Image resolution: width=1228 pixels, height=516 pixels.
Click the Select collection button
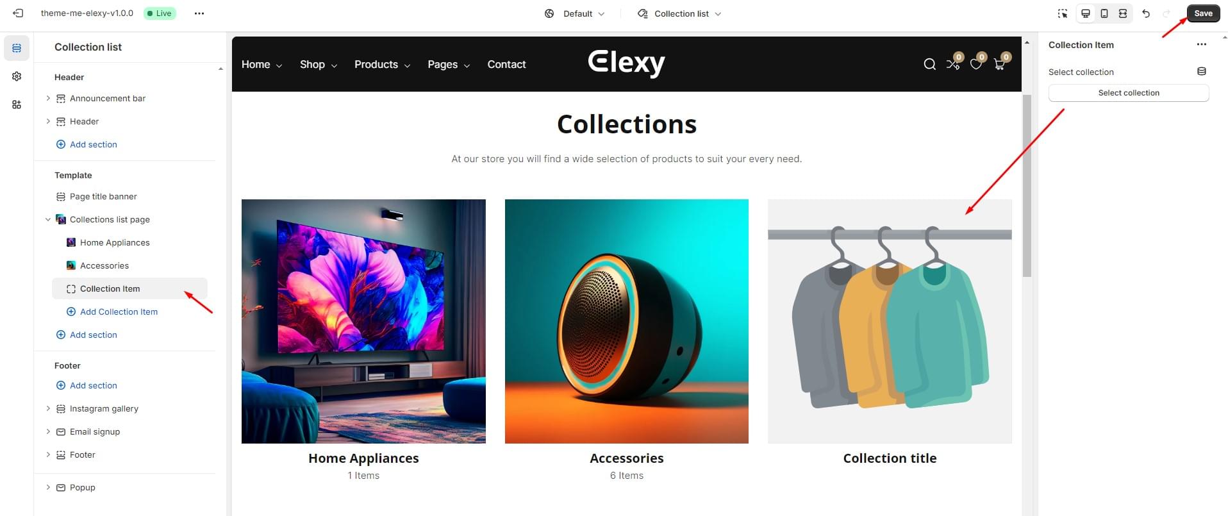[x=1129, y=93]
